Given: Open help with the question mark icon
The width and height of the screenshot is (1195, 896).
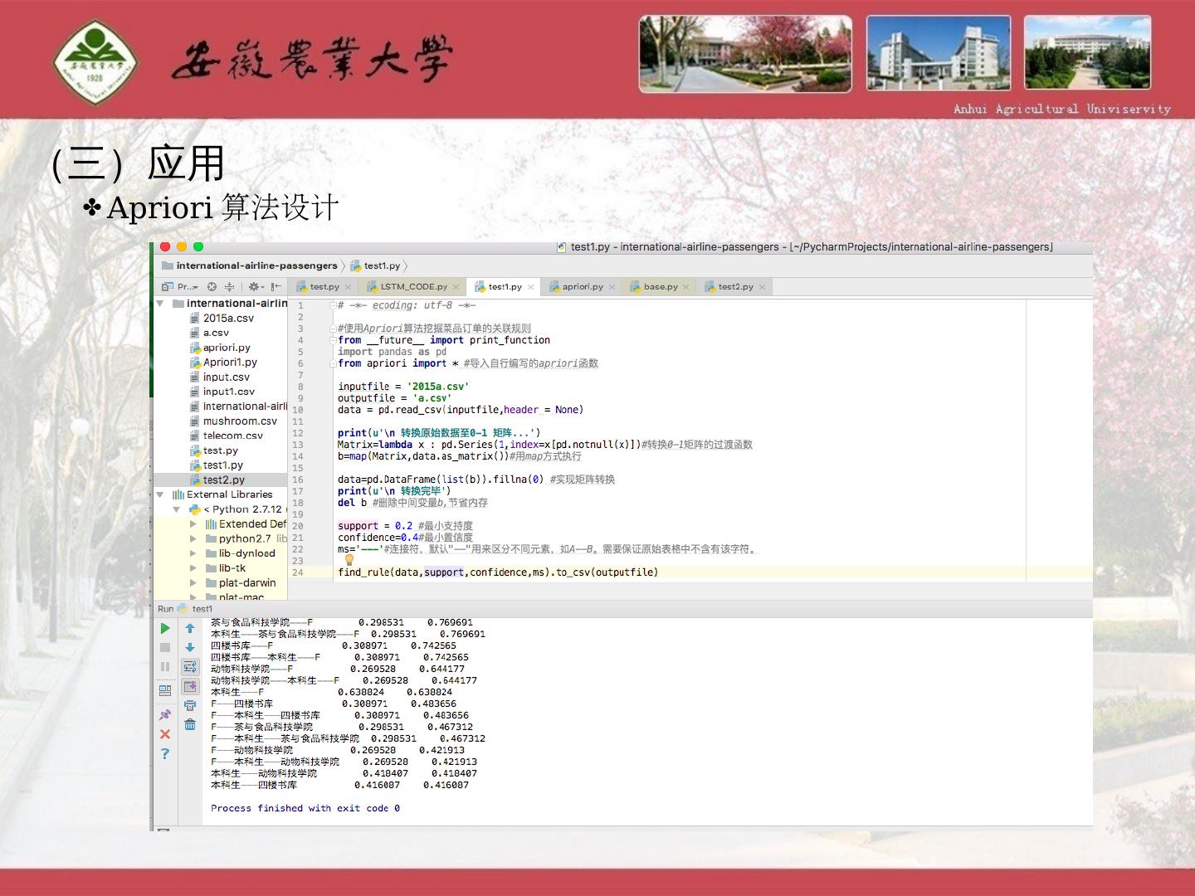Looking at the screenshot, I should tap(165, 753).
